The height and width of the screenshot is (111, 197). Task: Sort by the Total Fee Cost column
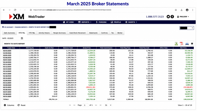144,48
